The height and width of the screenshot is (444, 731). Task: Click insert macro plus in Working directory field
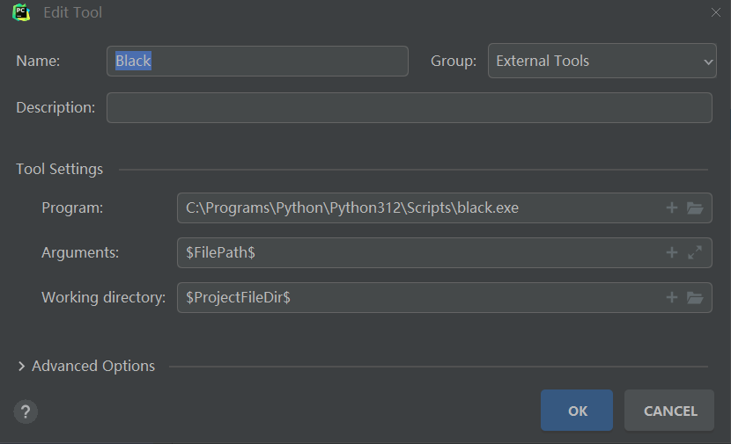tap(672, 298)
